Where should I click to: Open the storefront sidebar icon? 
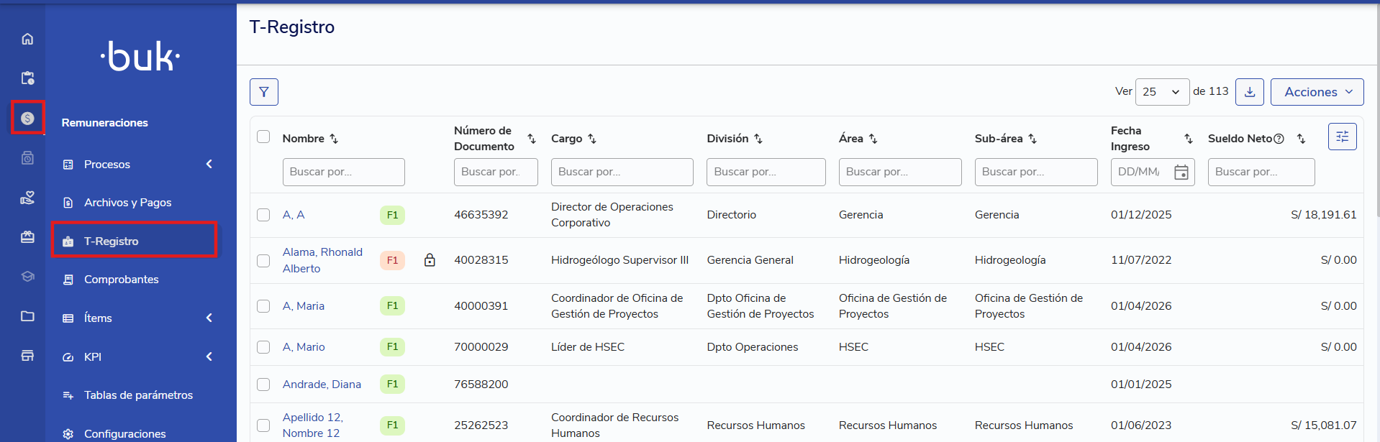click(x=27, y=355)
